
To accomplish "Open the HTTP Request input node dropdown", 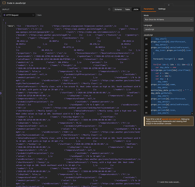I will click(x=19, y=15).
